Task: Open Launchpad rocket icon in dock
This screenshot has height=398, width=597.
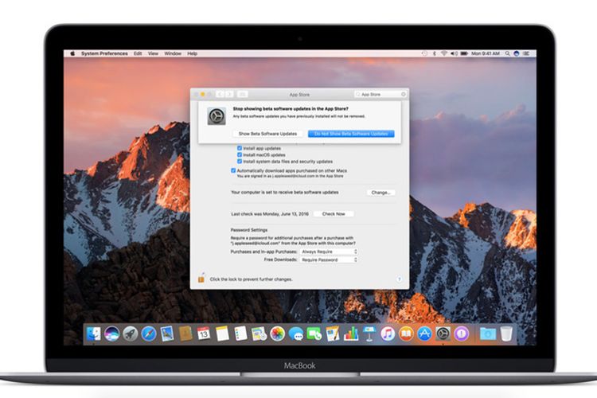Action: tap(131, 334)
